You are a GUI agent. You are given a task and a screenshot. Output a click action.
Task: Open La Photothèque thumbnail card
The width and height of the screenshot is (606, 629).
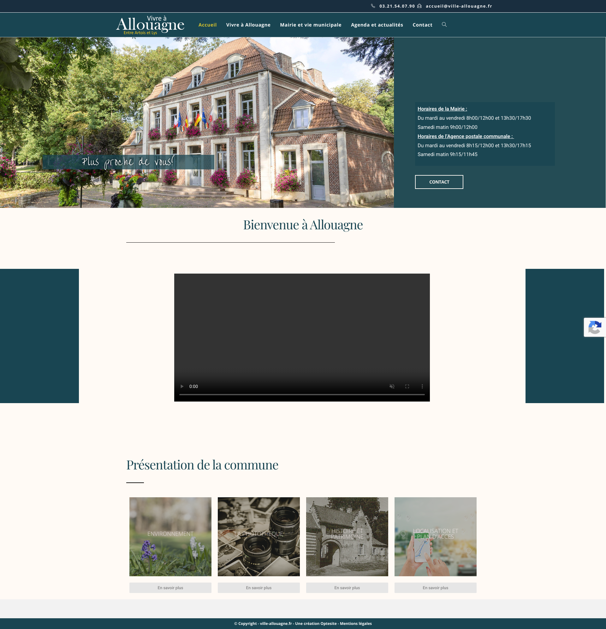259,536
